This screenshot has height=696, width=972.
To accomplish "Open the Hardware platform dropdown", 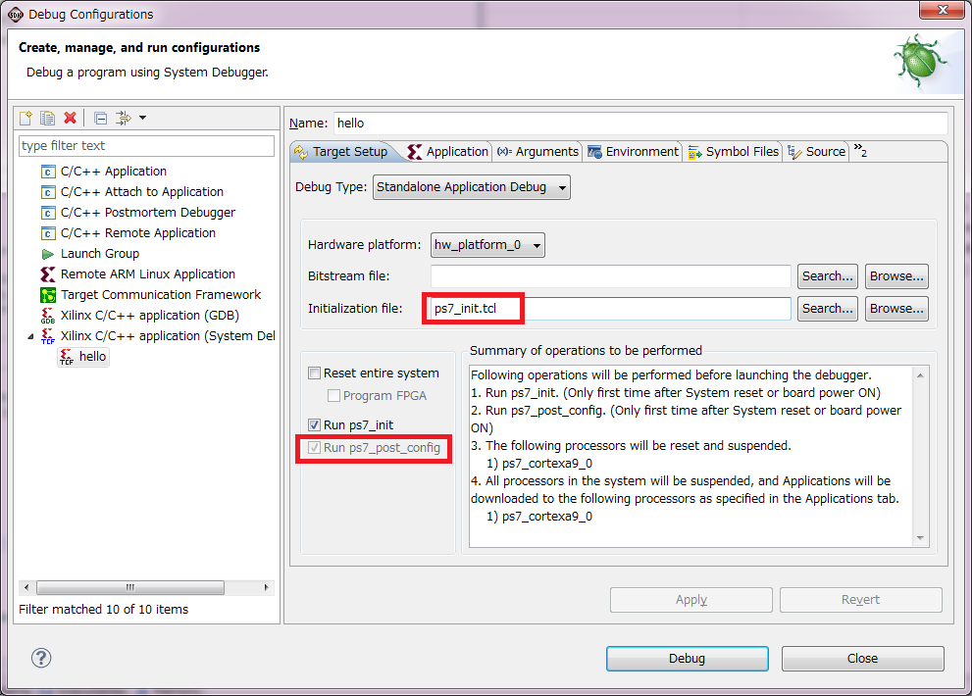I will pos(487,245).
